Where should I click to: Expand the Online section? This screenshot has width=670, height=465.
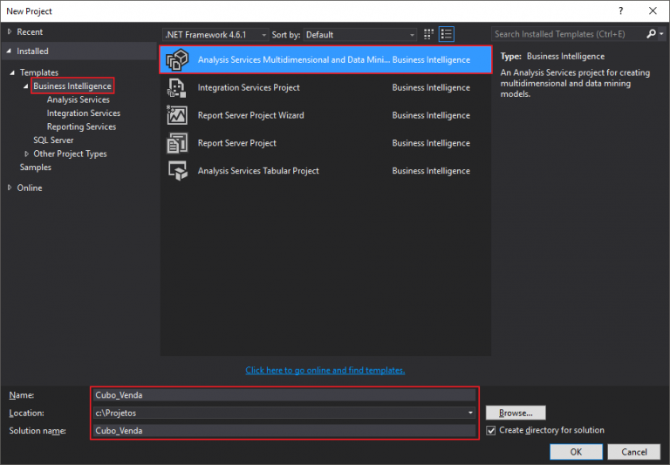[x=10, y=188]
